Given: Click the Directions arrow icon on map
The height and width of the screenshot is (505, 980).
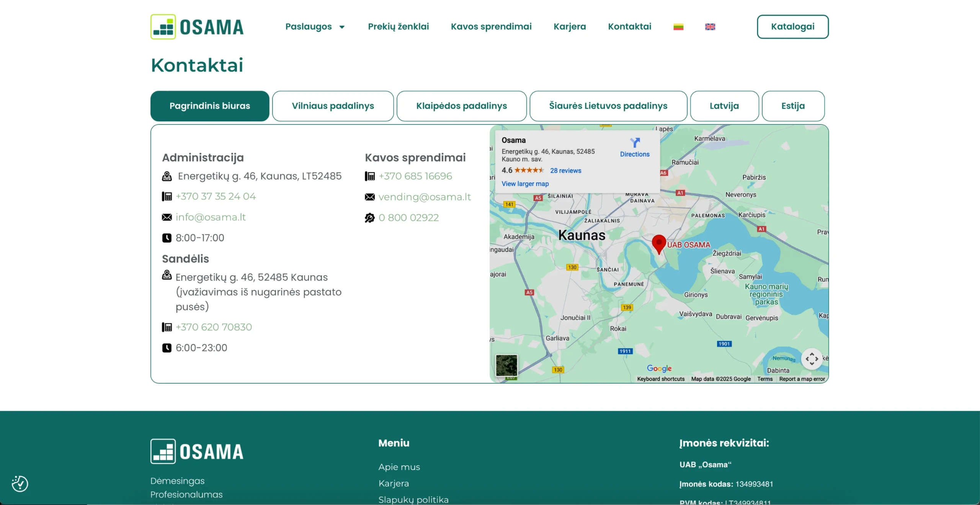Looking at the screenshot, I should pyautogui.click(x=635, y=143).
